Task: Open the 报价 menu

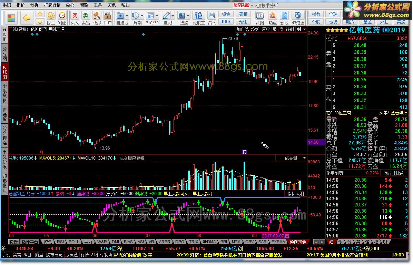Action: [x=21, y=5]
